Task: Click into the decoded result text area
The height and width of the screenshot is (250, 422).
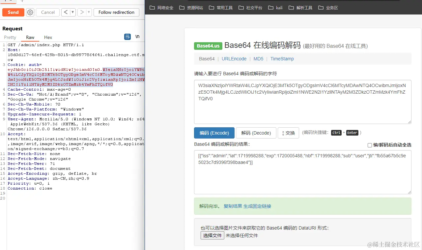Action: (x=303, y=172)
